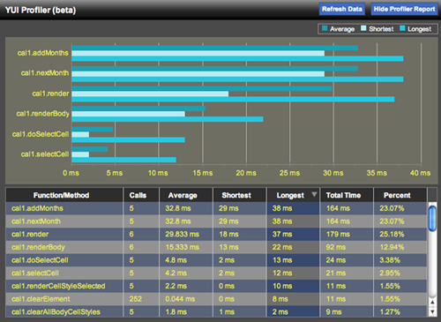The height and width of the screenshot is (322, 441).
Task: Click the YUI Profiler (beta) title
Action: pos(41,10)
